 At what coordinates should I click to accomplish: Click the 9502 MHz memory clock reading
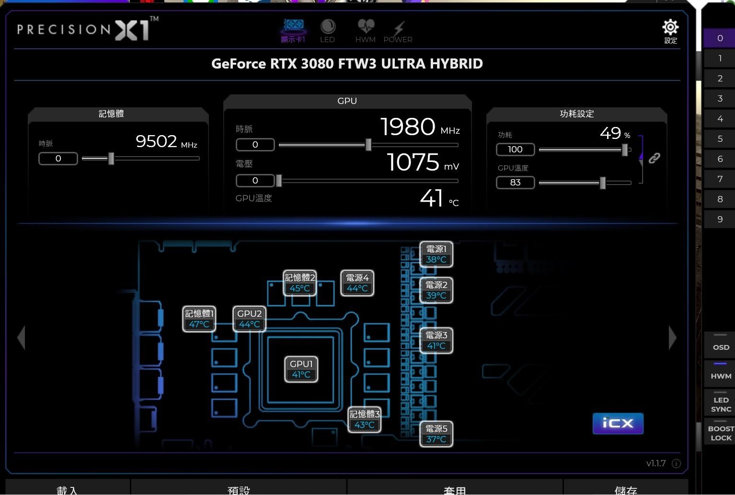pyautogui.click(x=166, y=141)
